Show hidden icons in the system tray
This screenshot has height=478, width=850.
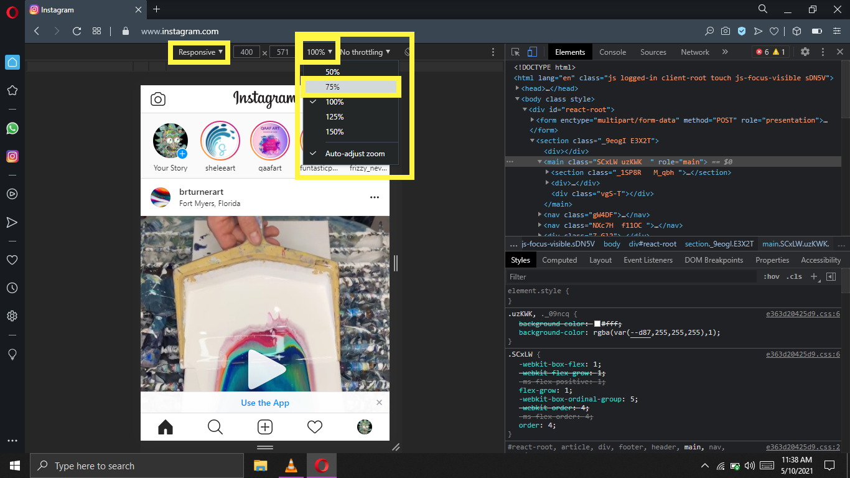(x=705, y=466)
